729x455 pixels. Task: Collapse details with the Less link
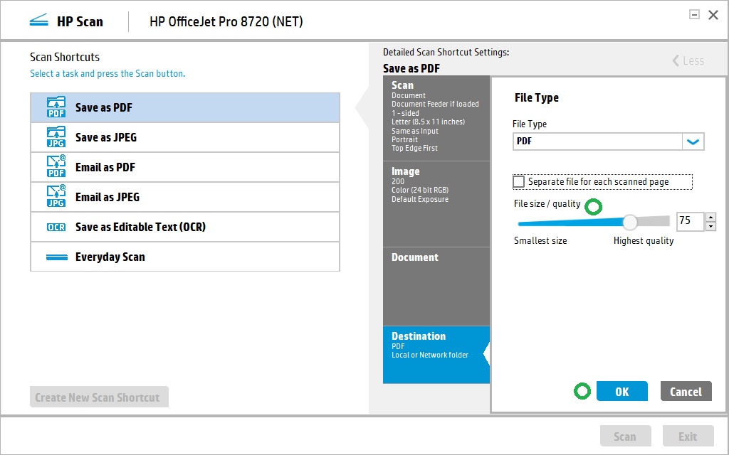point(688,60)
